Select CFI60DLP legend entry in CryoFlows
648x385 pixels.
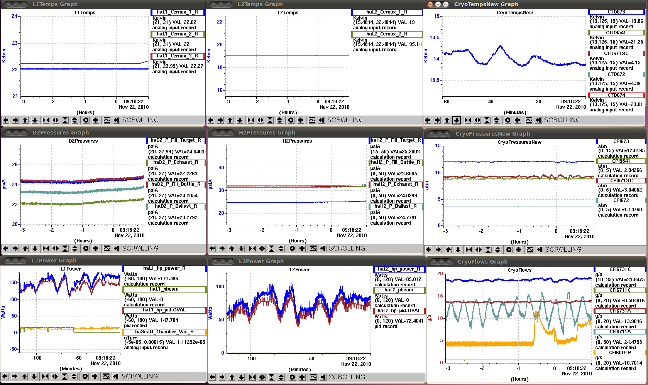(x=620, y=353)
